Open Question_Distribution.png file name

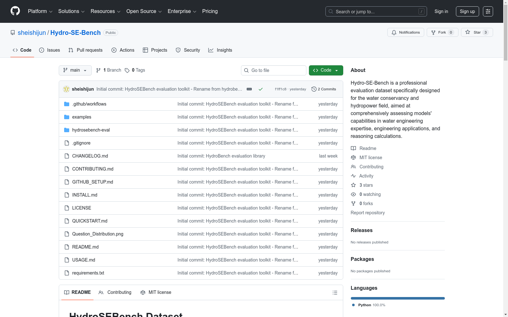pyautogui.click(x=98, y=234)
